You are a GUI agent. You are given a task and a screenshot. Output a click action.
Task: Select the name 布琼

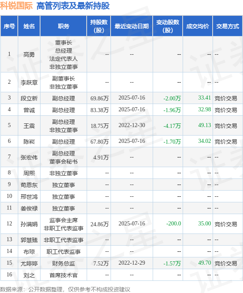(29, 252)
